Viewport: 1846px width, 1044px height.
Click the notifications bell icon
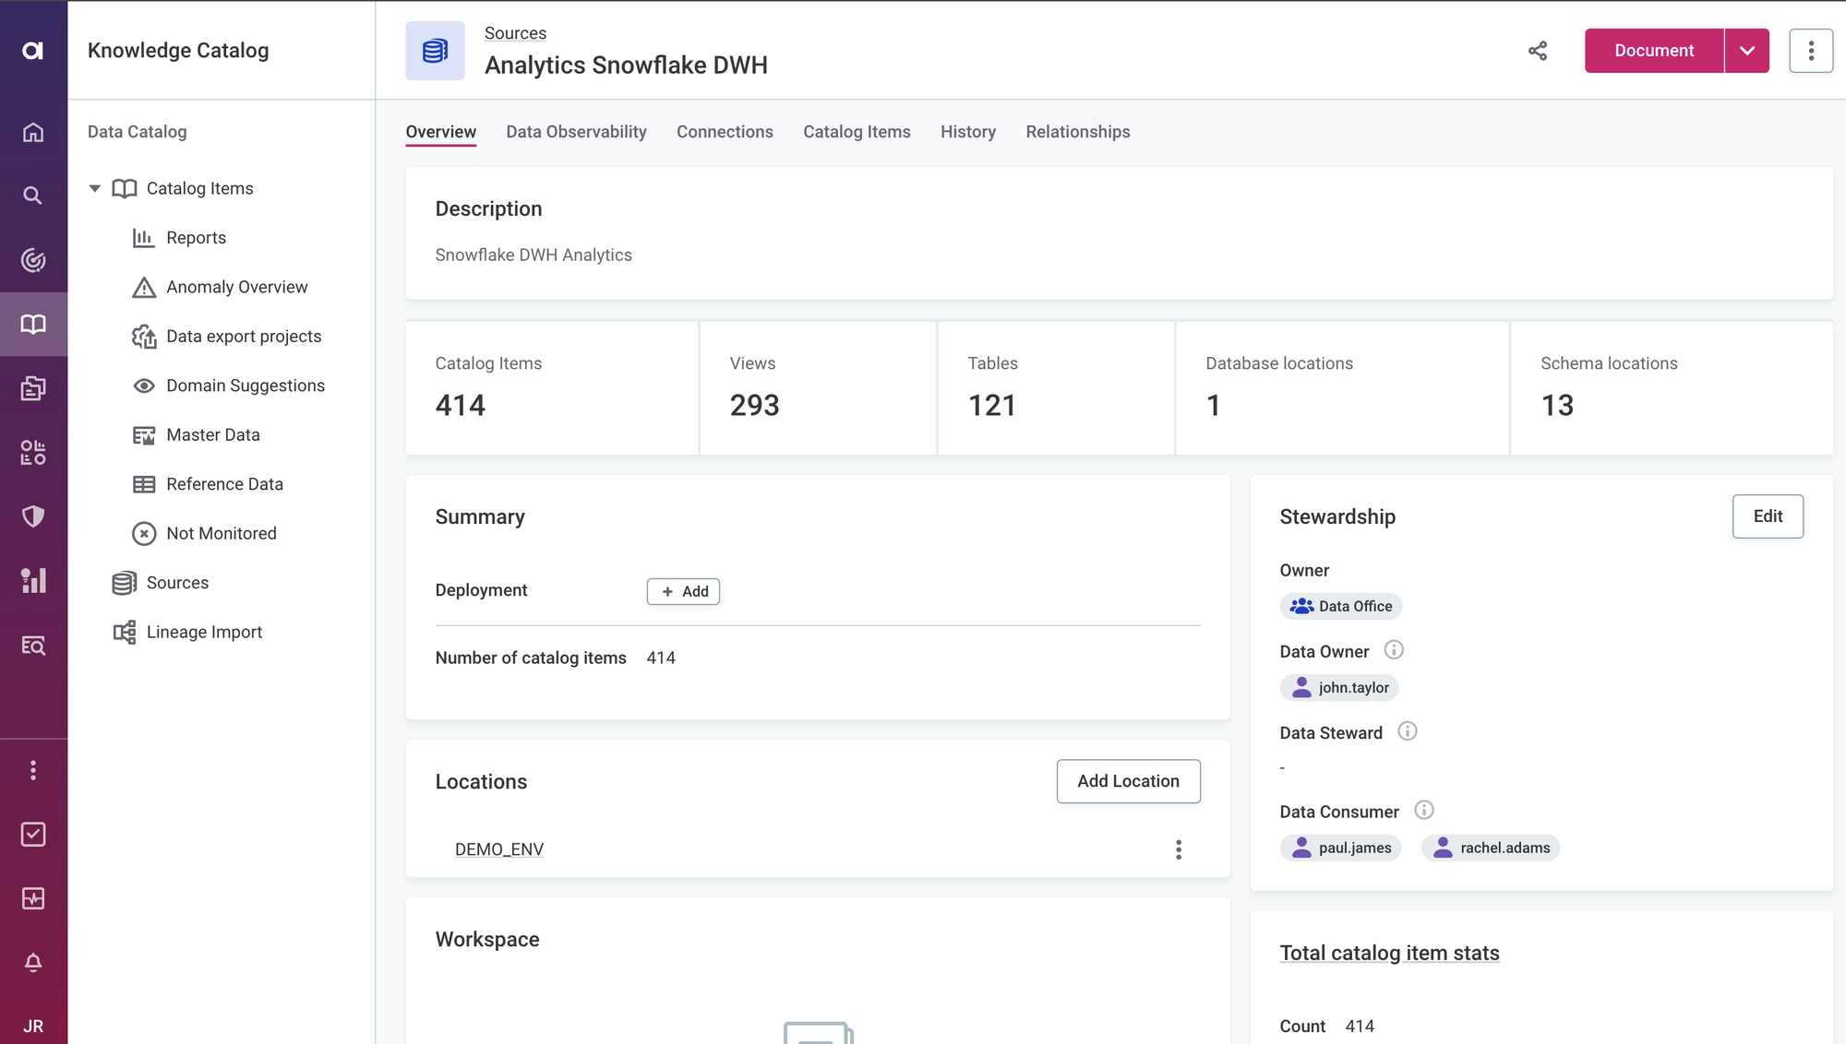[x=33, y=963]
